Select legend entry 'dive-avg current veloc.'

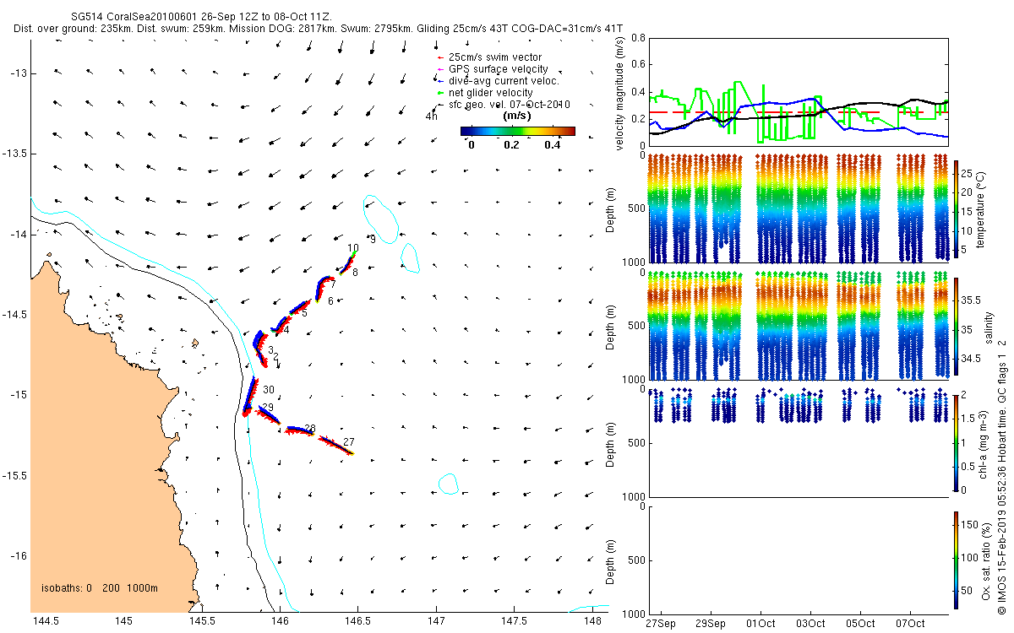pos(504,81)
